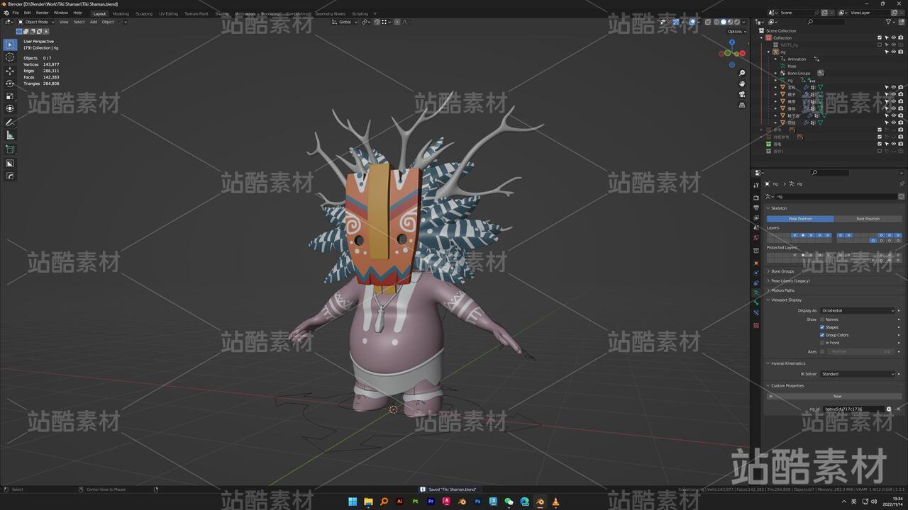Viewport: 908px width, 510px height.
Task: Open the Render properties tab icon
Action: (x=756, y=198)
